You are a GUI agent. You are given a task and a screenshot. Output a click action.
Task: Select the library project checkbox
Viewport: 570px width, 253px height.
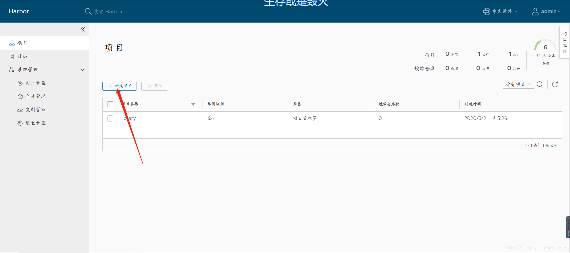click(110, 118)
